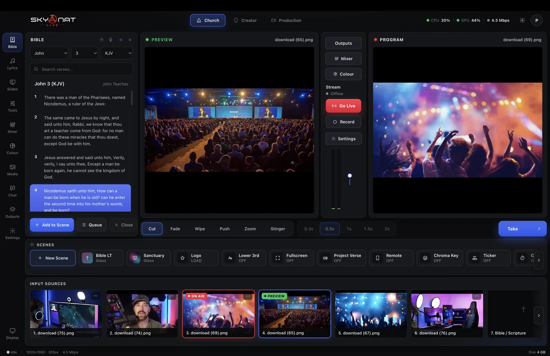This screenshot has height=356, width=550.
Task: Toggle the Ticker OFF scene
Action: point(488,258)
